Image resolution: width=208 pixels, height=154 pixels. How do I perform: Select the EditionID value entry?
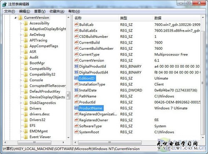point(87,78)
